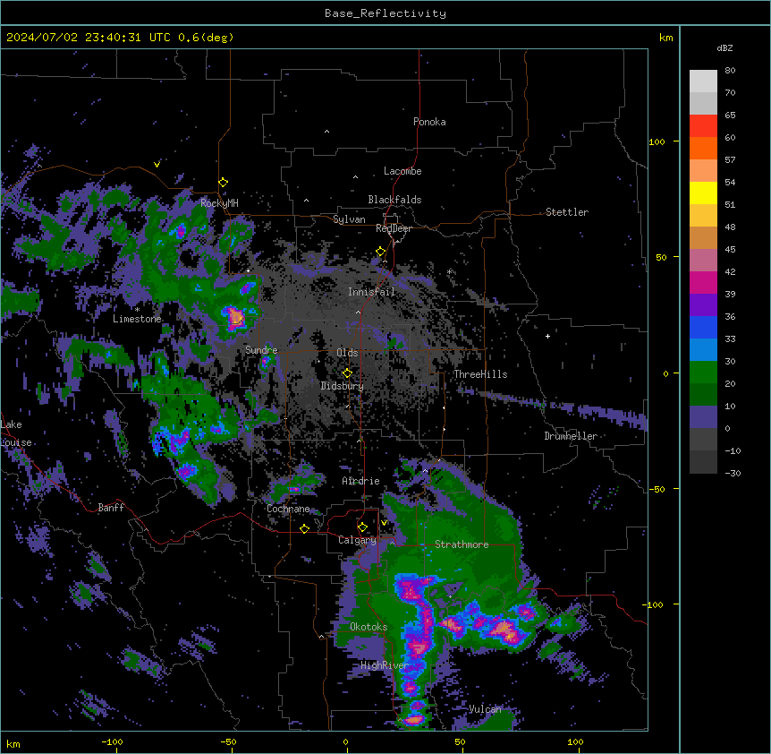The image size is (771, 754).
Task: Click the Airdrie label
Action: (x=361, y=481)
